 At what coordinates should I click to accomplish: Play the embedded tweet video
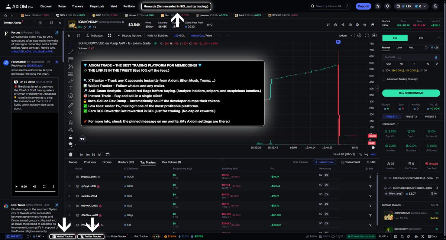pos(17,187)
